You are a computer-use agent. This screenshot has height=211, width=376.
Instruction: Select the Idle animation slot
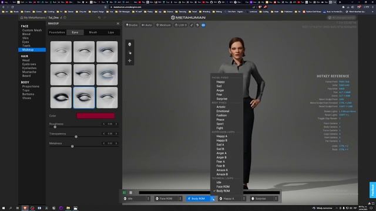click(x=135, y=199)
